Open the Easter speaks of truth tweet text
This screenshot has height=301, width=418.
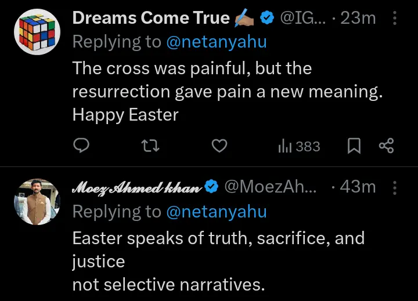[218, 261]
